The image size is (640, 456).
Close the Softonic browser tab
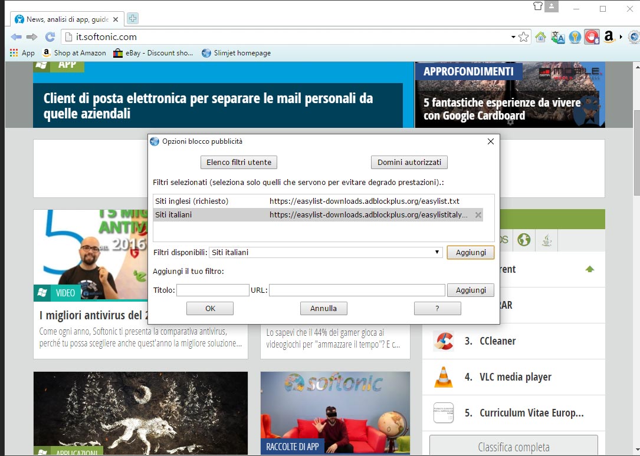116,19
